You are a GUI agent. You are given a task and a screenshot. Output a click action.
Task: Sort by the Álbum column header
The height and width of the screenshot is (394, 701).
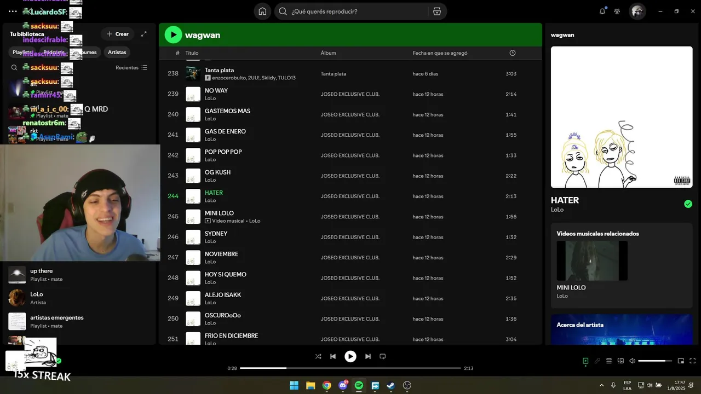point(328,53)
